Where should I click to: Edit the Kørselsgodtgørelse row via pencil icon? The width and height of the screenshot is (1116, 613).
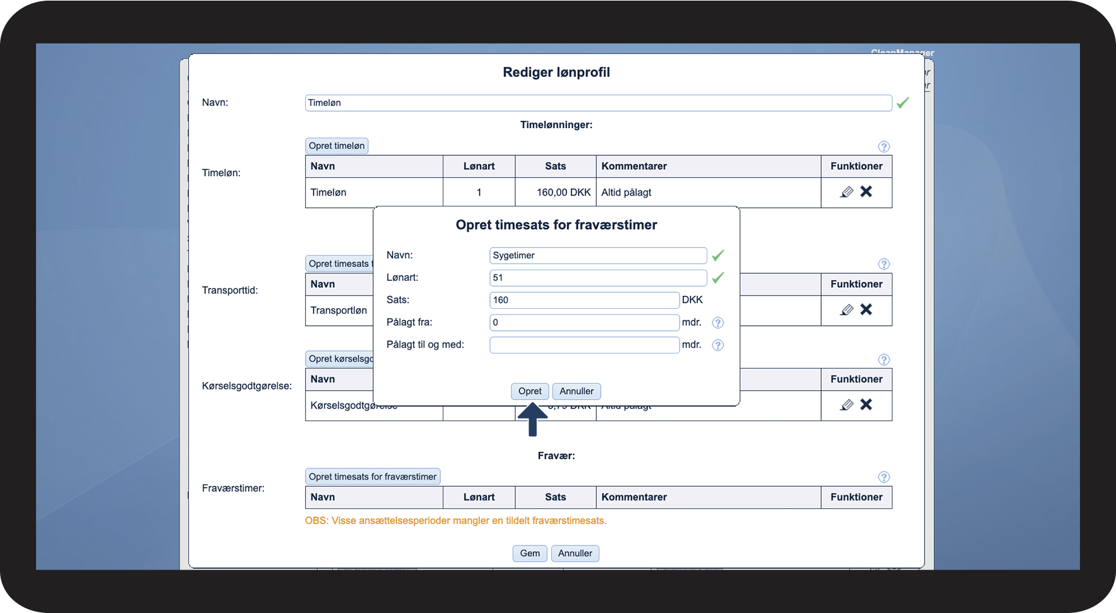click(x=847, y=405)
